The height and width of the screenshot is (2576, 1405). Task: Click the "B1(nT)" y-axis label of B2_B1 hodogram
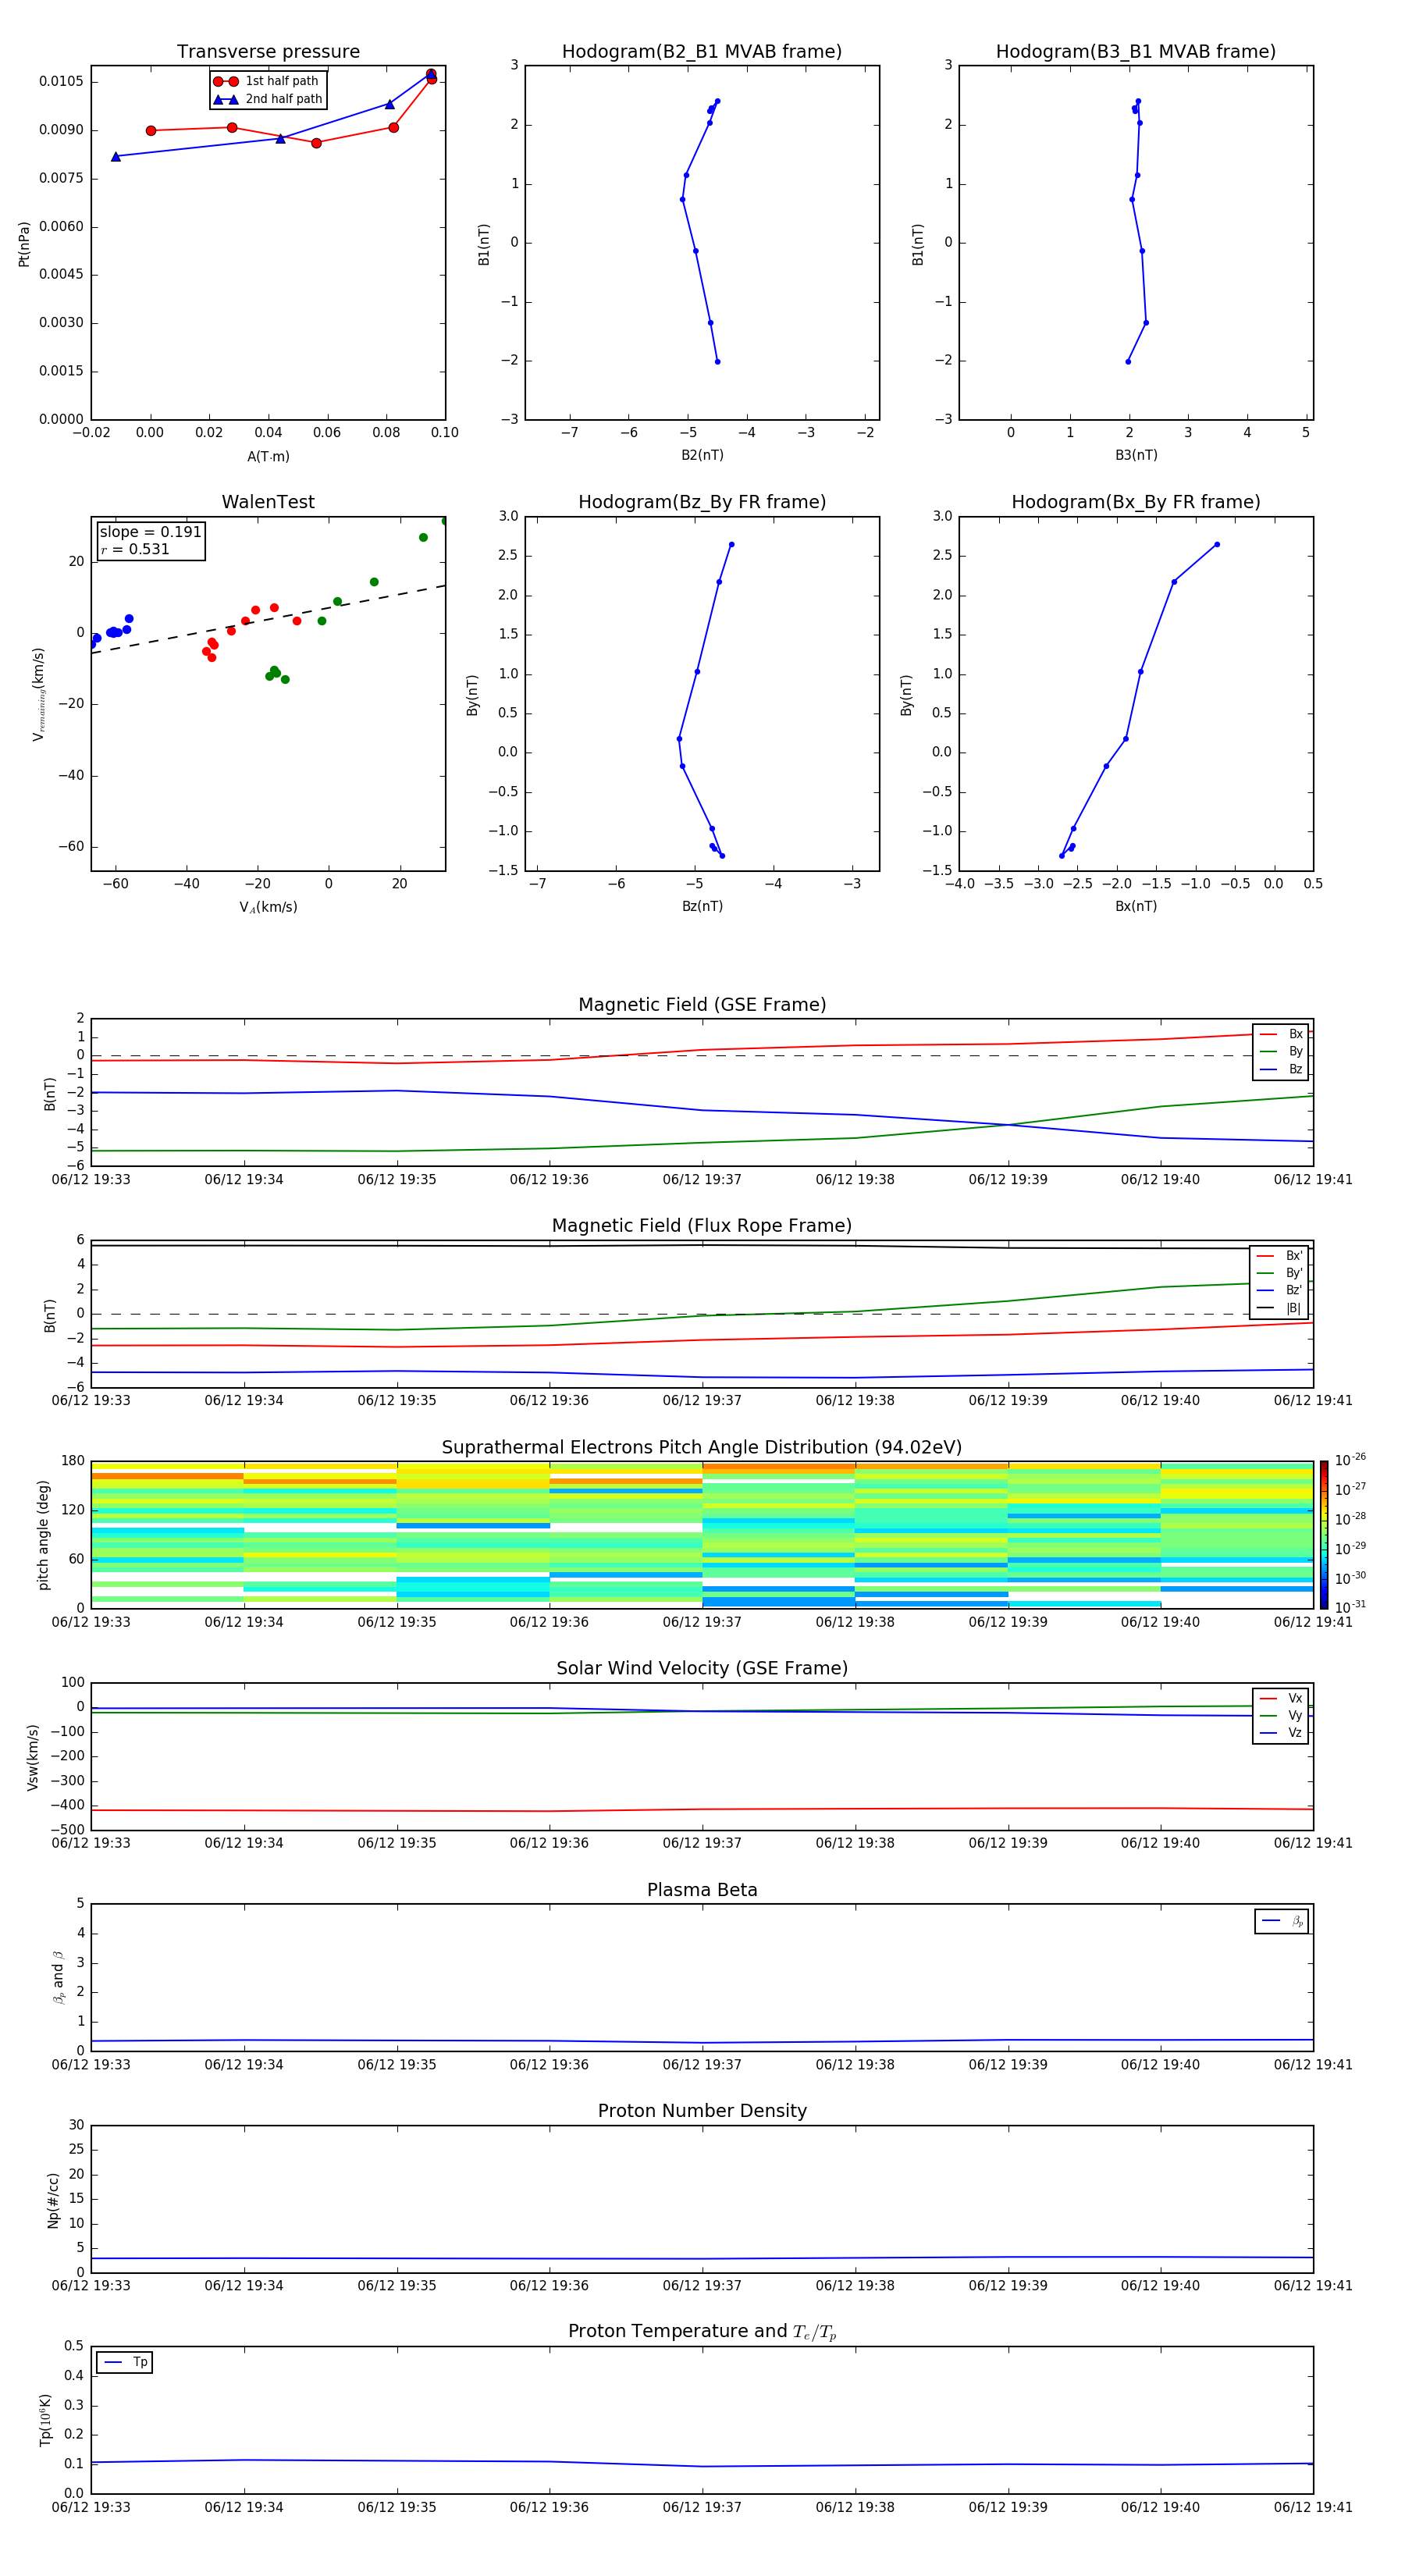click(x=484, y=243)
